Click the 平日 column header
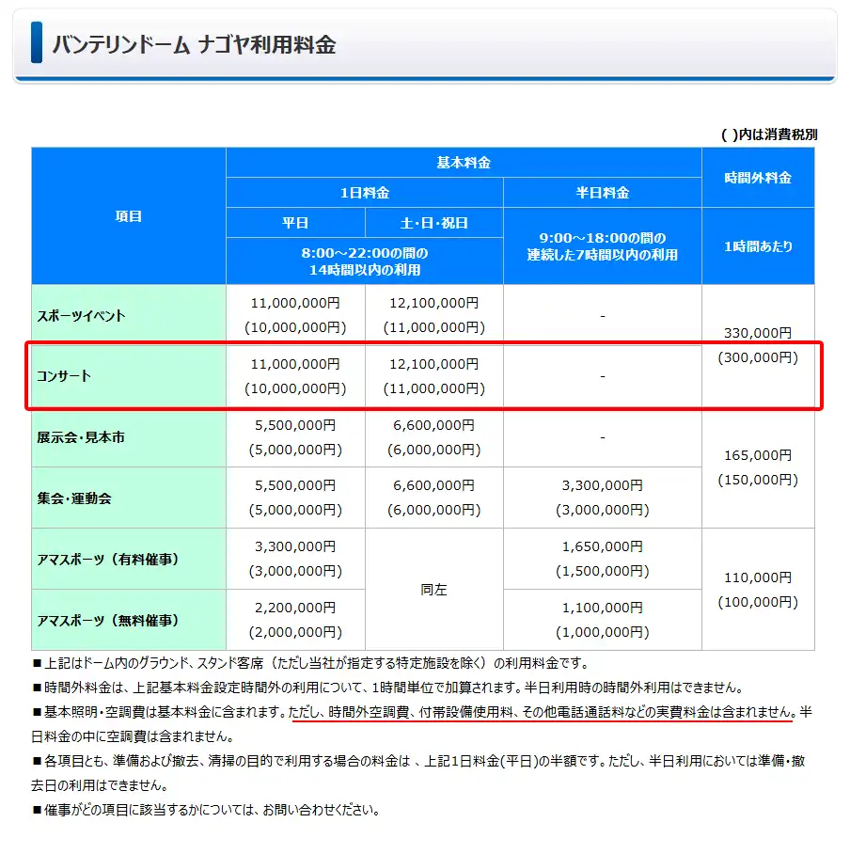 click(x=295, y=223)
